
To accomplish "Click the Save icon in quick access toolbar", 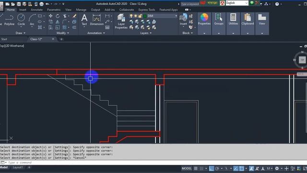I will tap(19, 4).
